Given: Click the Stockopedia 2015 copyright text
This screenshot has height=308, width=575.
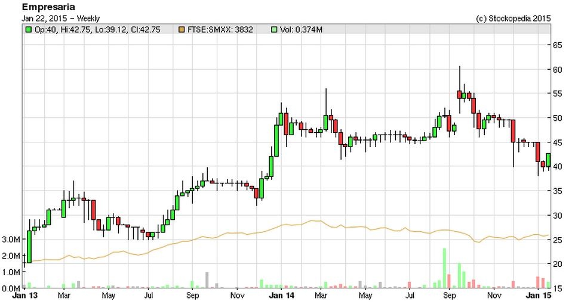Looking at the screenshot, I should coord(513,18).
